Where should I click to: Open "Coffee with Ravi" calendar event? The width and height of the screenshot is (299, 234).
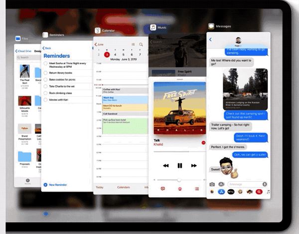tap(125, 91)
